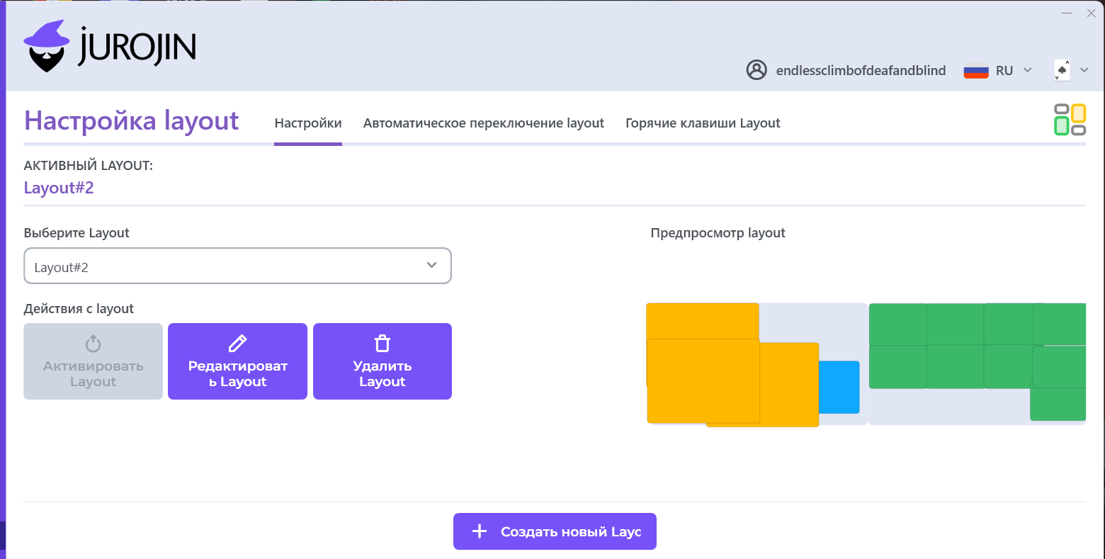
Task: Click the playing card spade icon
Action: [1062, 70]
